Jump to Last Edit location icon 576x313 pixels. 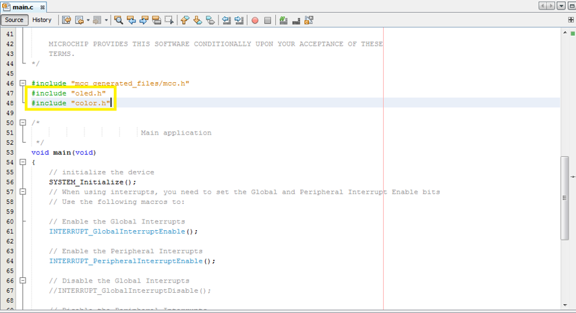(66, 20)
